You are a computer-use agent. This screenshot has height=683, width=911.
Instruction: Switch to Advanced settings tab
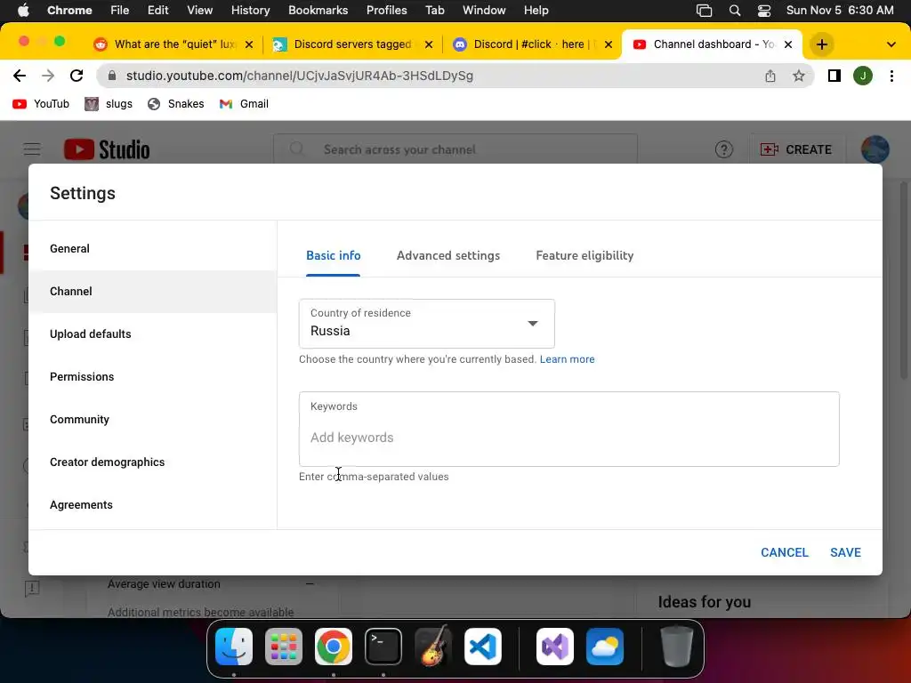(x=448, y=255)
